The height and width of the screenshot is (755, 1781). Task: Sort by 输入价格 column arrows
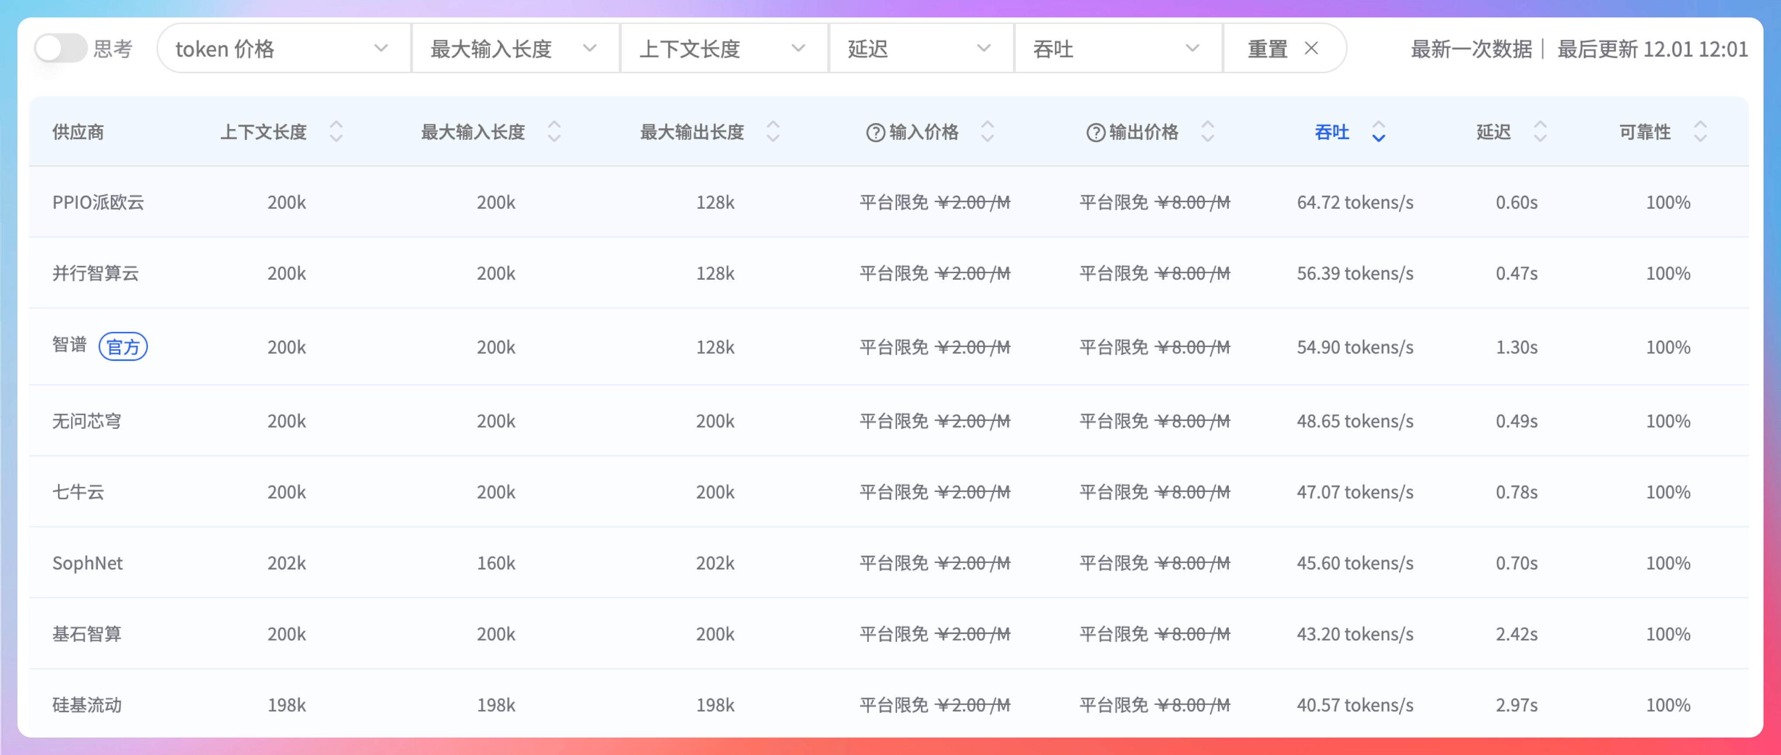coord(987,131)
